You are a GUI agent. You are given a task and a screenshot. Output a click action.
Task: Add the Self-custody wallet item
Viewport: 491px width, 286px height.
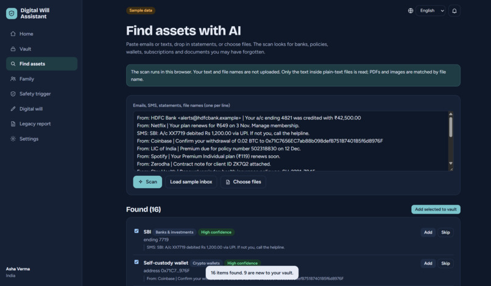428,263
